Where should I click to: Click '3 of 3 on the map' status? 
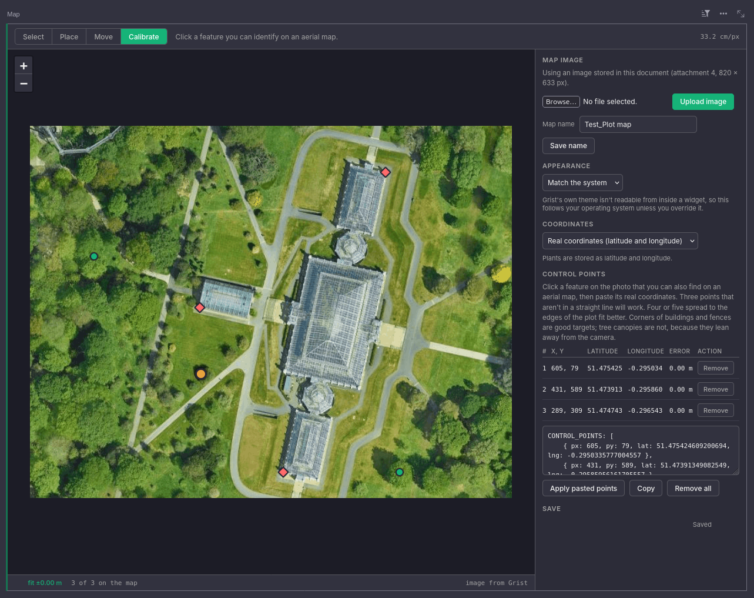104,583
